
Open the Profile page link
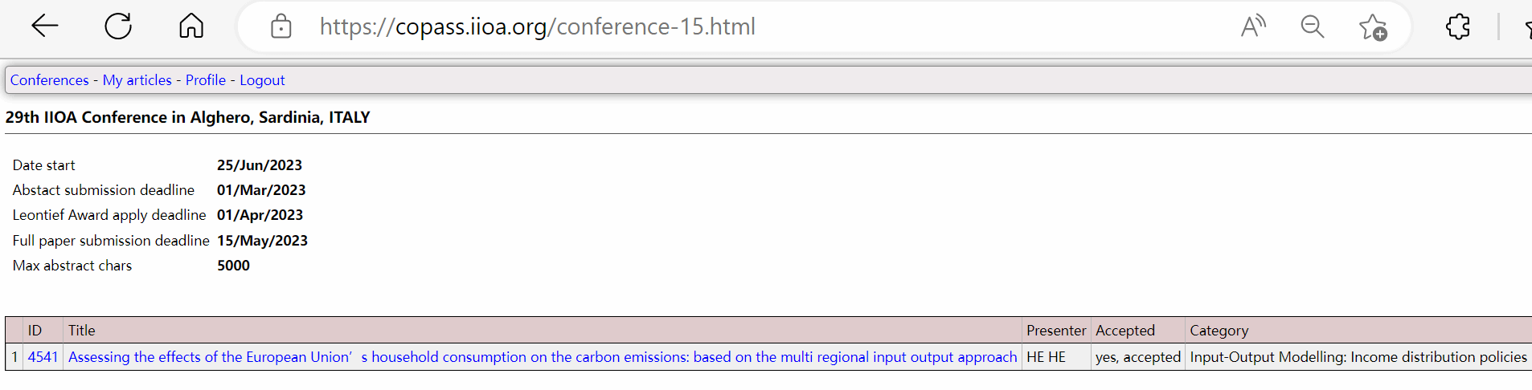coord(205,80)
